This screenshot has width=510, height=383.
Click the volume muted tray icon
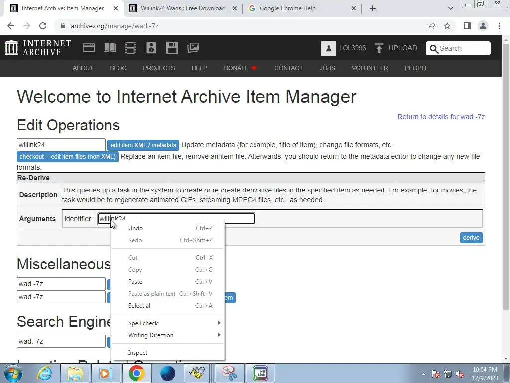tap(460, 374)
